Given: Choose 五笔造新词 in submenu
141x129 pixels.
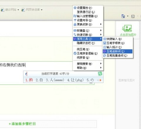Looking at the screenshot, I should [x=117, y=51].
